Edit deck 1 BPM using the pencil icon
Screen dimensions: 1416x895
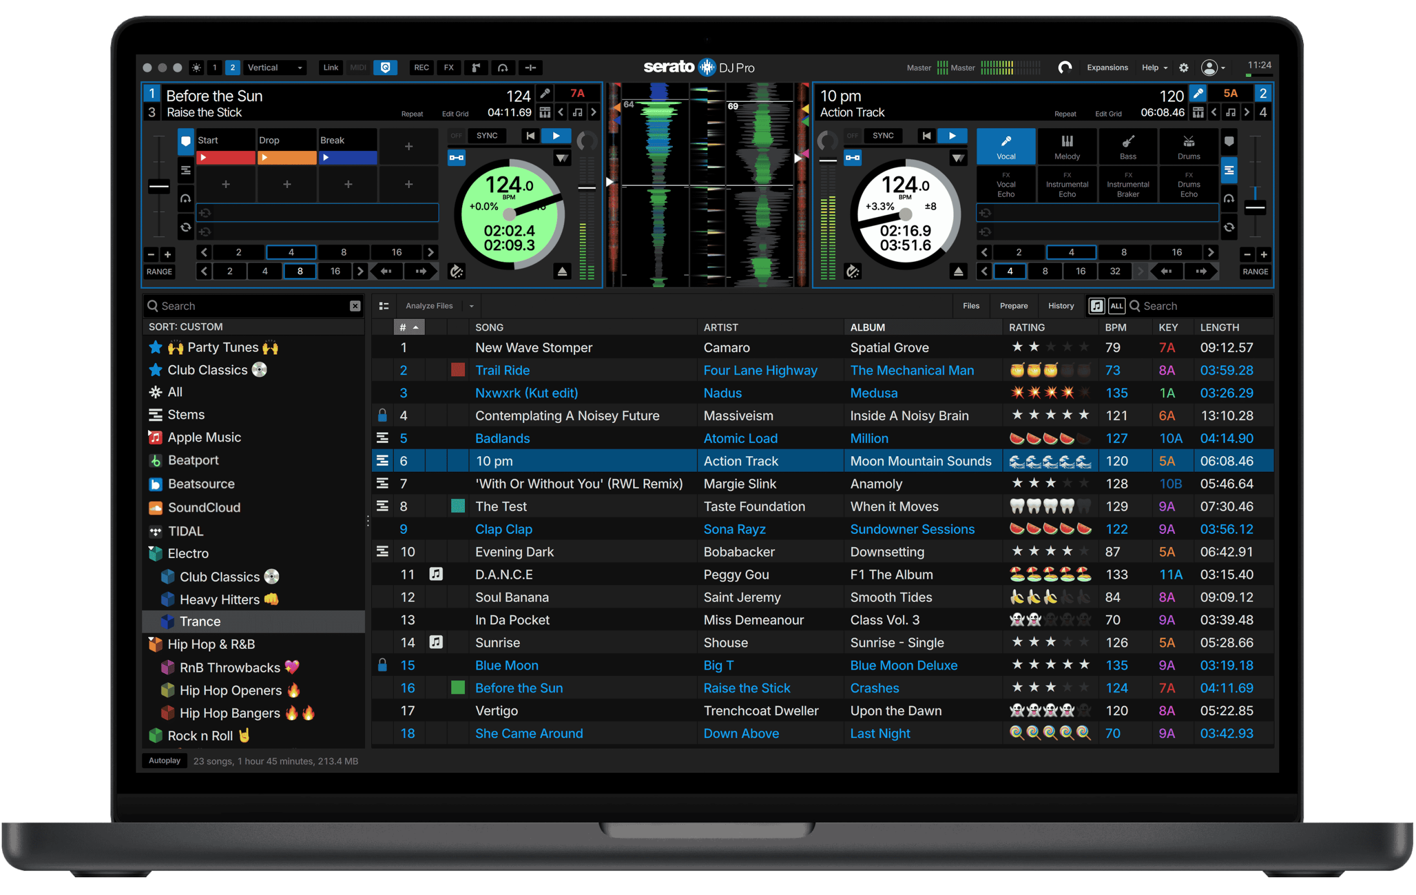[x=544, y=93]
